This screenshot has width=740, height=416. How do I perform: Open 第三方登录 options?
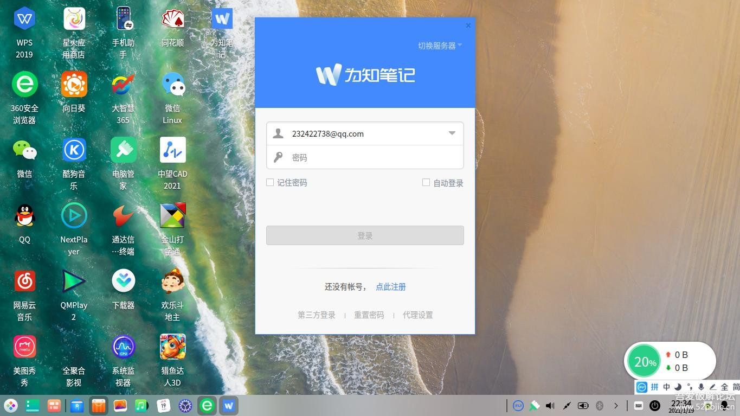(317, 315)
